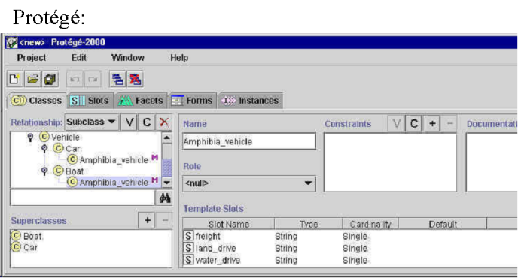Viewport: 518px width, 278px height.
Task: Click the V button beside Relationship dropdown
Action: [129, 122]
